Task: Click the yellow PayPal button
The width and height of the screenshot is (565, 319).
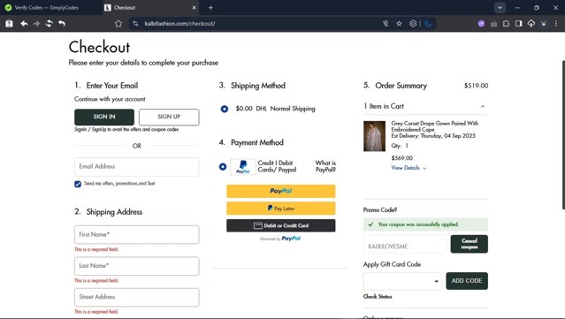Action: pyautogui.click(x=280, y=191)
